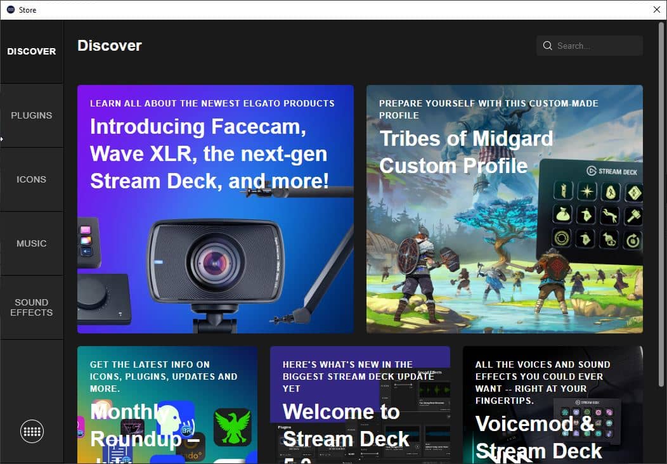This screenshot has height=464, width=667.
Task: Open the Welcome to Stream Deck card
Action: click(360, 405)
